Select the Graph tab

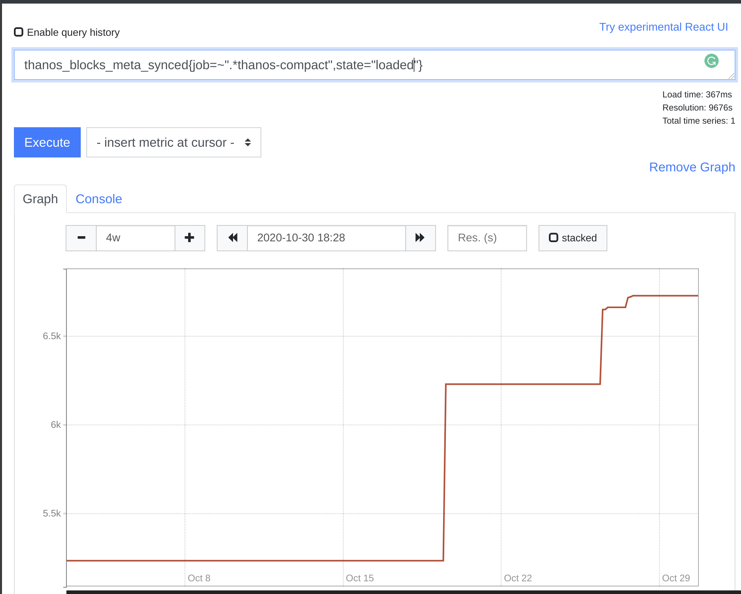40,199
